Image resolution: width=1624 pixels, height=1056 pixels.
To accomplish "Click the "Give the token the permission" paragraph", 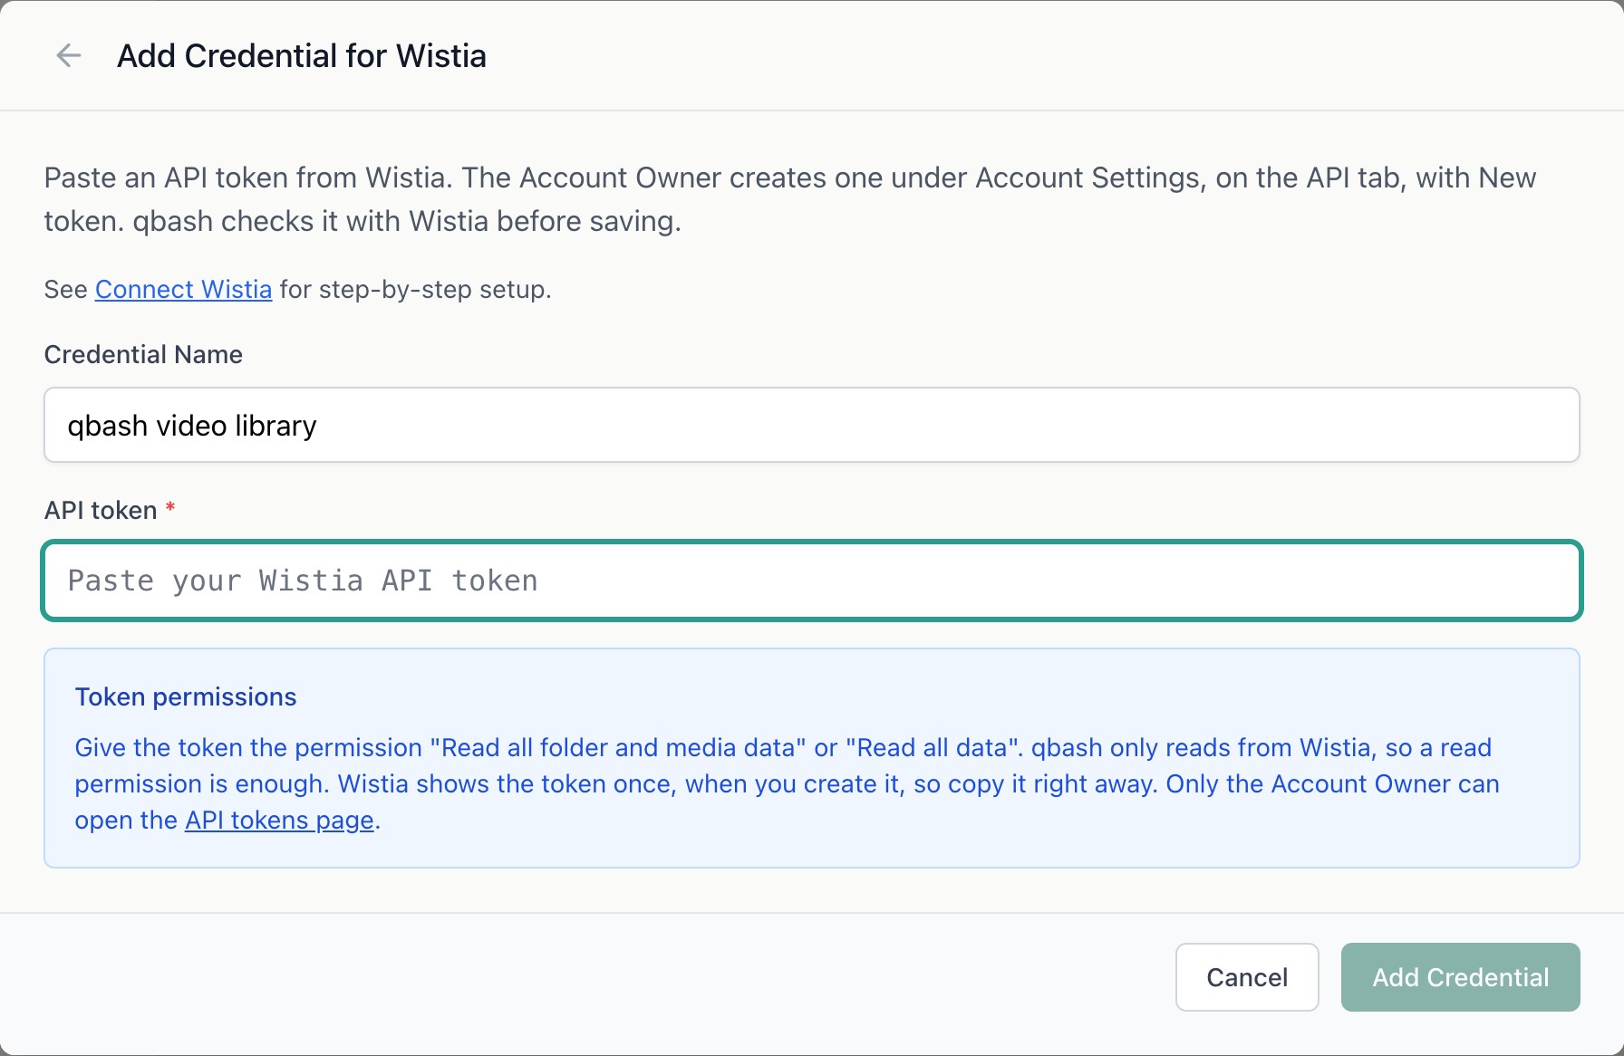I will pyautogui.click(x=787, y=783).
